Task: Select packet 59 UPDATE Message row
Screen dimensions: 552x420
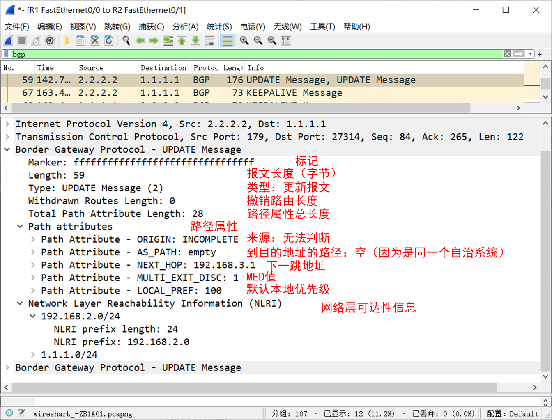Action: [x=262, y=80]
